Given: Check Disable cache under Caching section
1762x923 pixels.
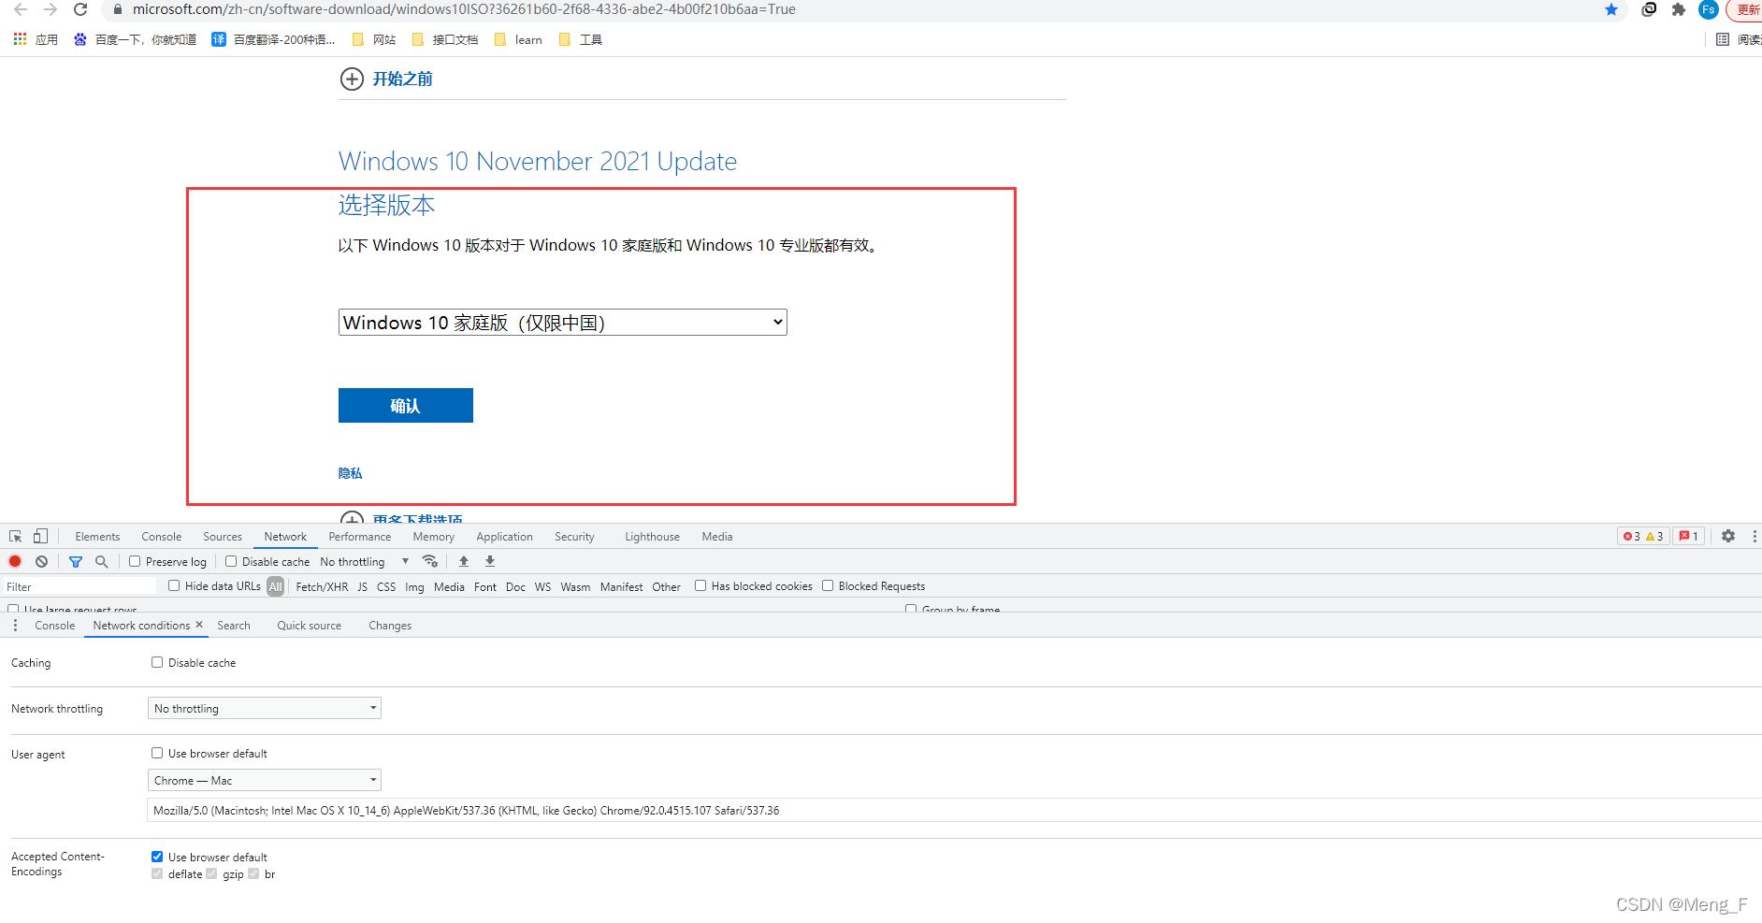Looking at the screenshot, I should [x=157, y=662].
